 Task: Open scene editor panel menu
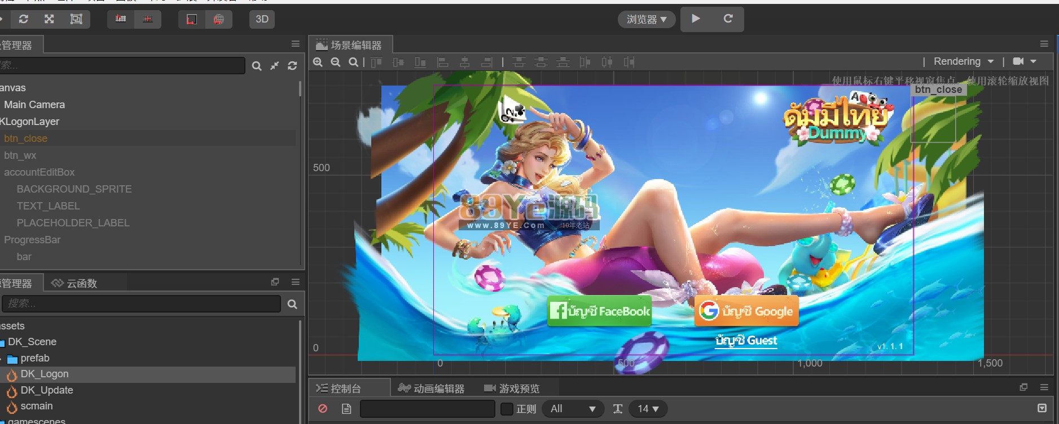click(1044, 44)
